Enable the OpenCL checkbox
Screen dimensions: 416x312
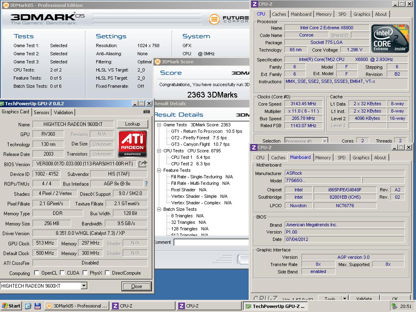(x=37, y=273)
